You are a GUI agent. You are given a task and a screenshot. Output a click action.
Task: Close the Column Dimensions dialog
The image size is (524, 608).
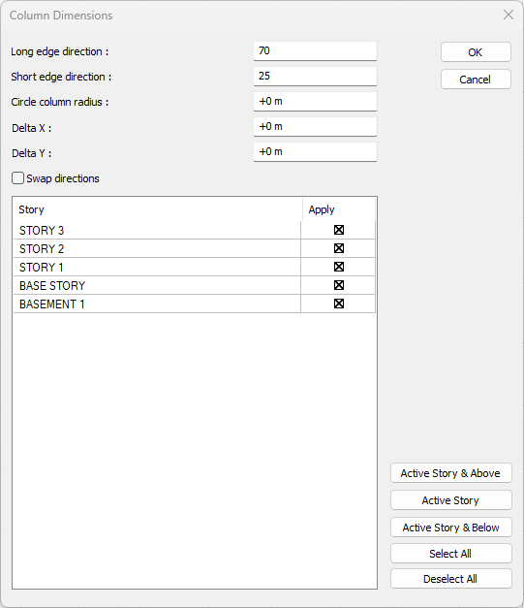click(509, 15)
